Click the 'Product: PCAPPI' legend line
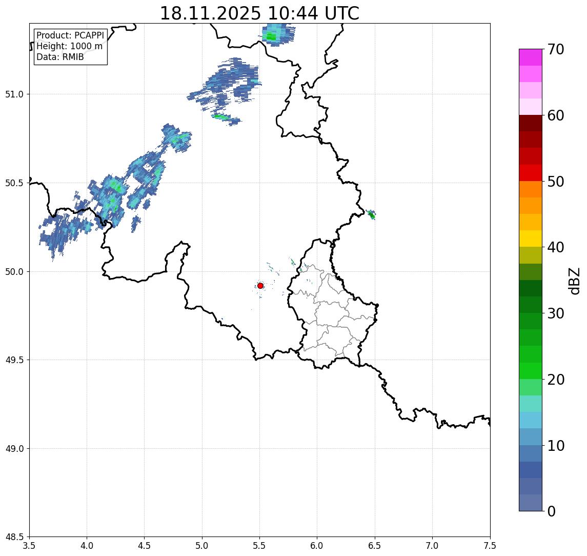The image size is (587, 556). click(70, 35)
